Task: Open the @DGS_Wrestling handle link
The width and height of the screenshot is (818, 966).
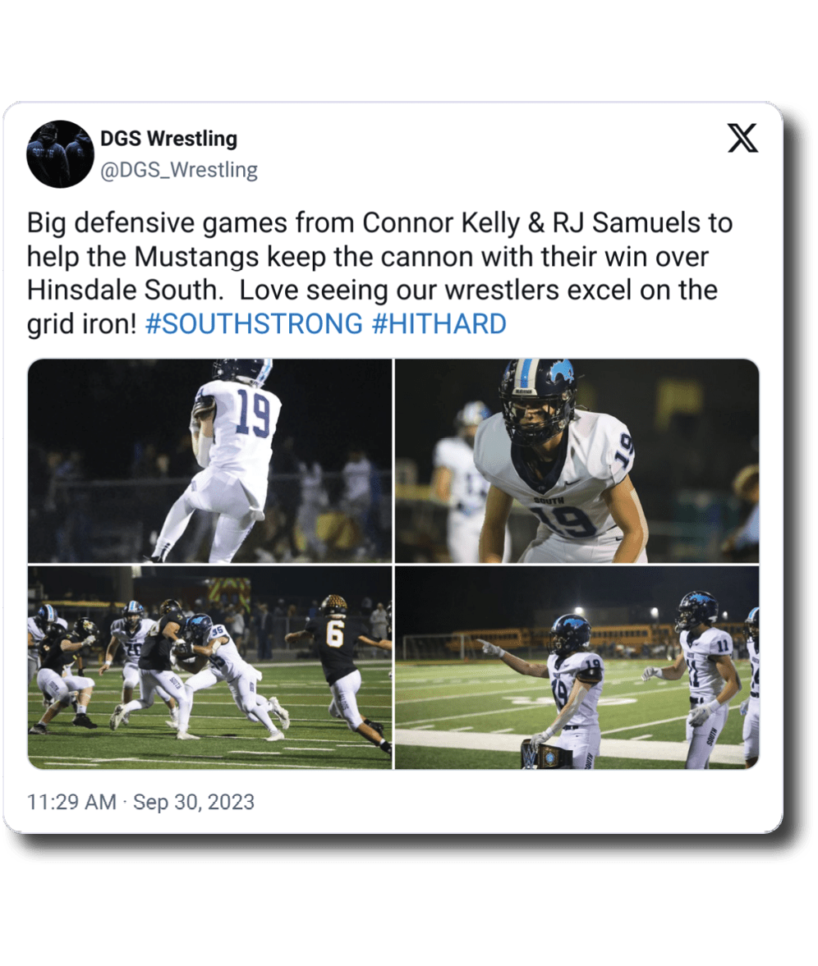Action: 178,170
